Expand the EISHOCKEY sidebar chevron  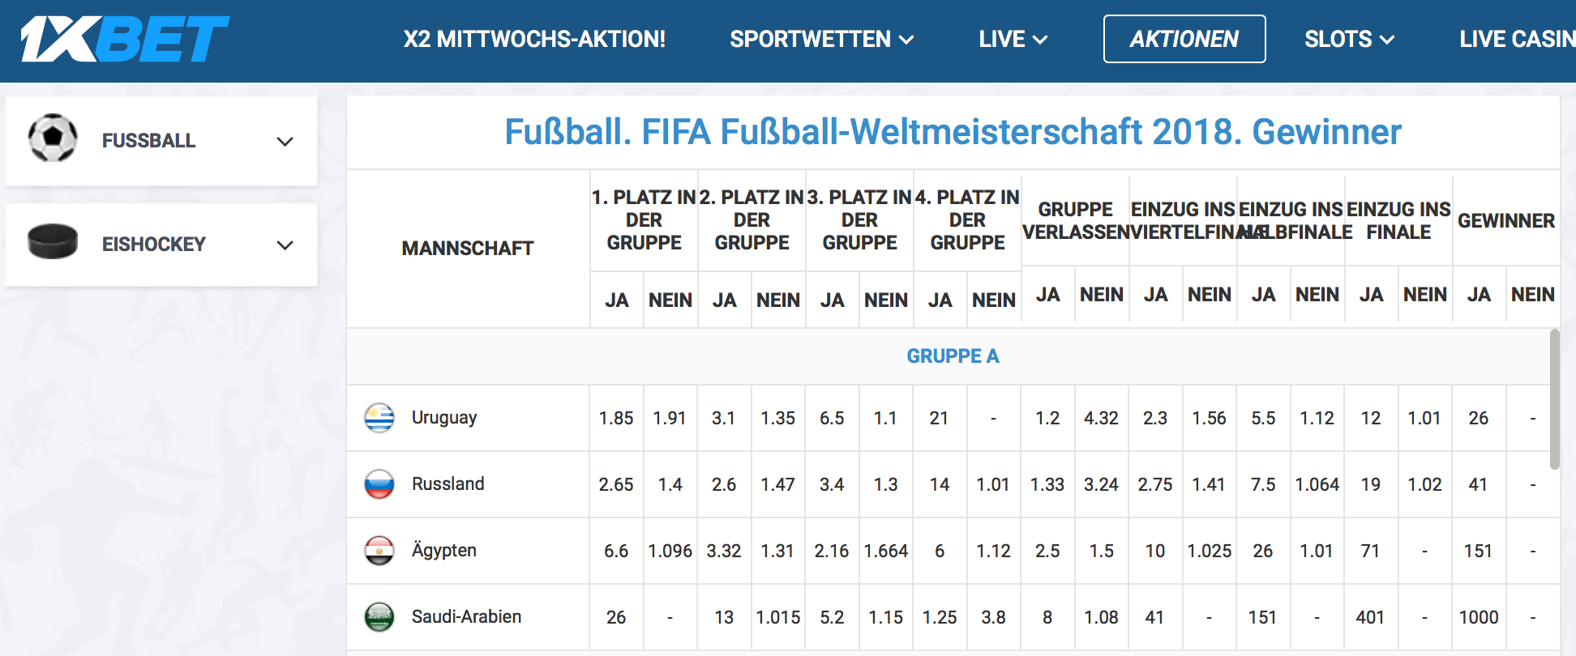285,245
